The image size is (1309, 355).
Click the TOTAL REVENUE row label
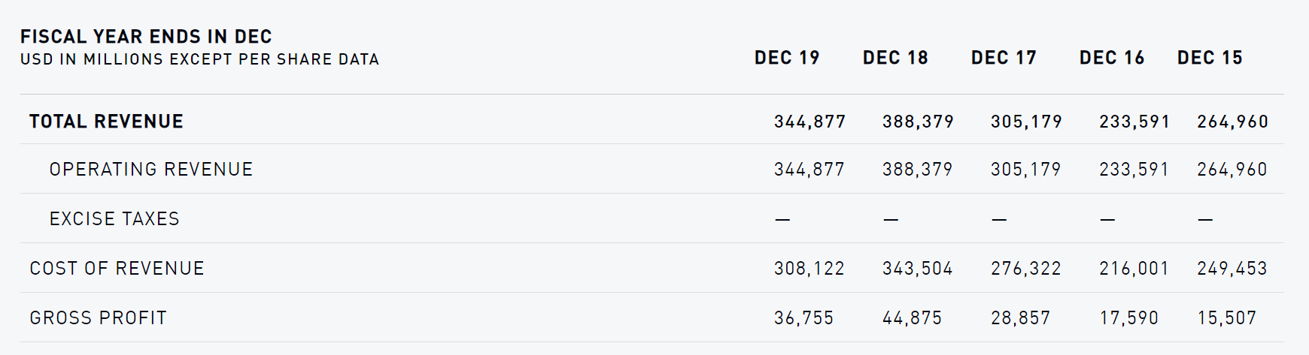click(x=106, y=122)
